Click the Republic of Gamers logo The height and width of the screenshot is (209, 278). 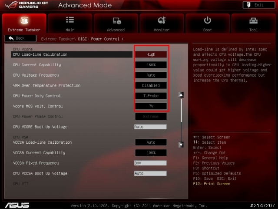point(26,5)
